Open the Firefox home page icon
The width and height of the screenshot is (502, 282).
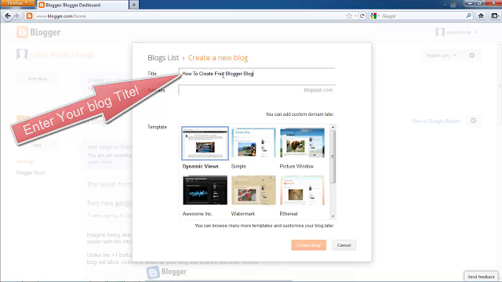pyautogui.click(x=481, y=16)
